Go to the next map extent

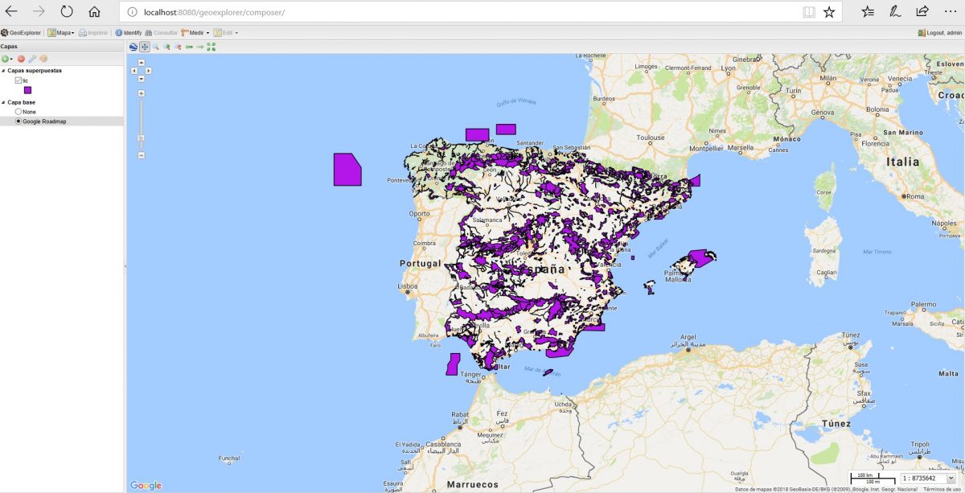click(199, 47)
